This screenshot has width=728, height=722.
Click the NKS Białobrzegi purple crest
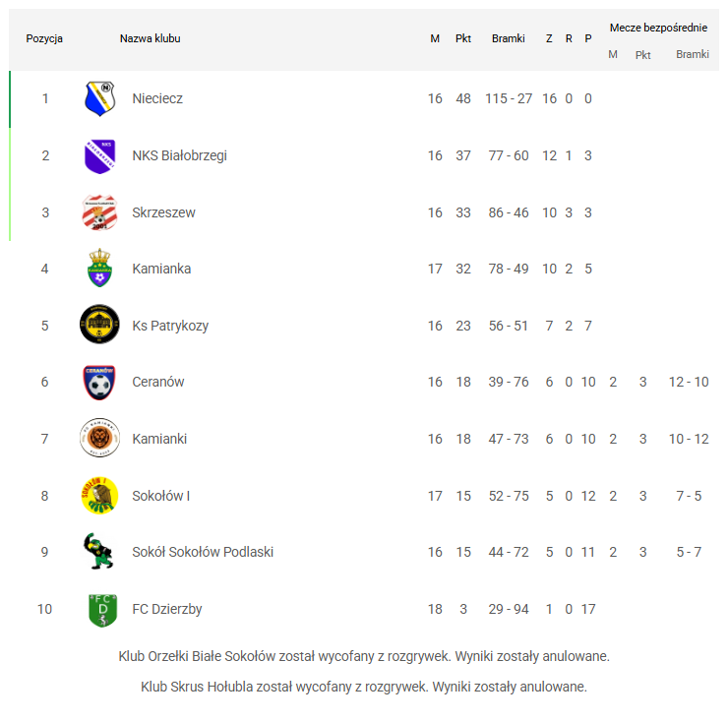[99, 155]
